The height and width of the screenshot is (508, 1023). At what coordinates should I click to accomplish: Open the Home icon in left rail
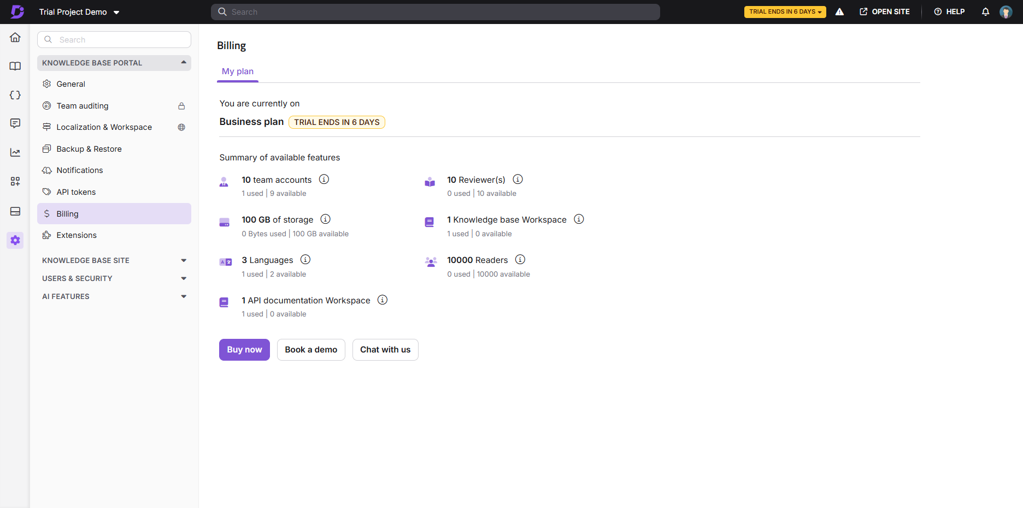coord(15,38)
